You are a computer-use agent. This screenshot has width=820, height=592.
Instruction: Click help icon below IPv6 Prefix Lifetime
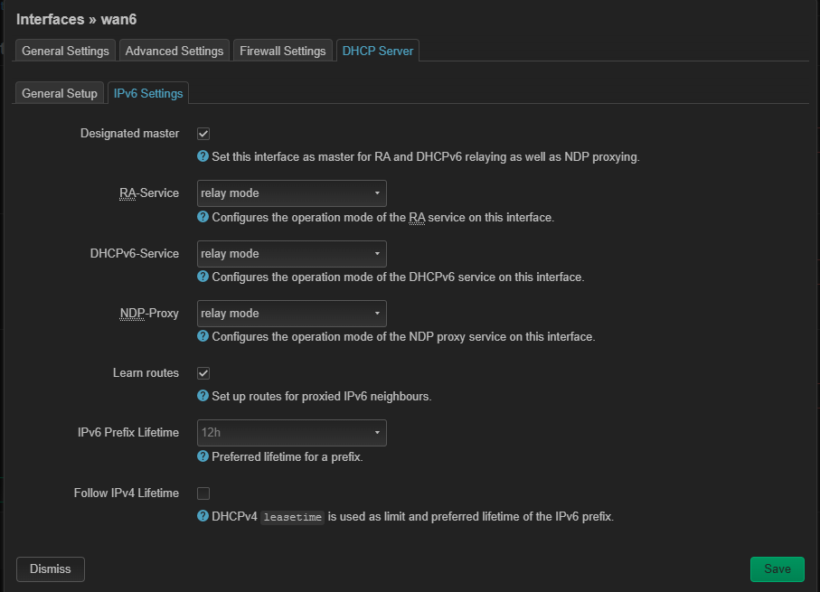(x=203, y=456)
